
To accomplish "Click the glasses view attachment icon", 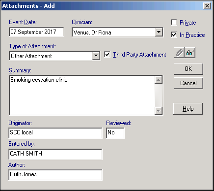I will [190, 53].
